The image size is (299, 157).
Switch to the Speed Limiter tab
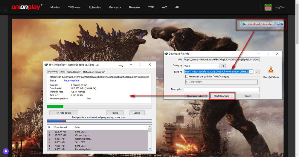pos(74,72)
